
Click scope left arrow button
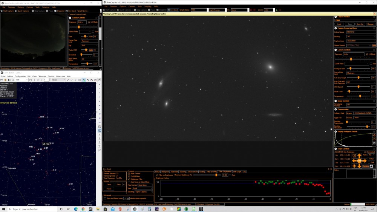point(354,161)
